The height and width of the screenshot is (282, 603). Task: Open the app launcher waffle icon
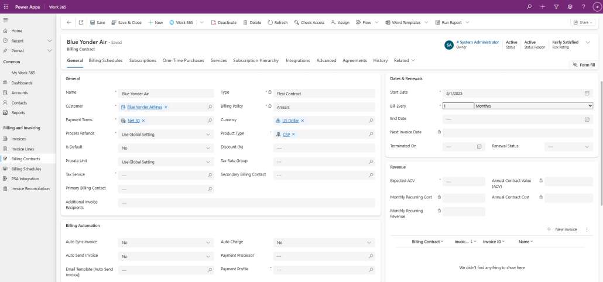pos(6,6)
